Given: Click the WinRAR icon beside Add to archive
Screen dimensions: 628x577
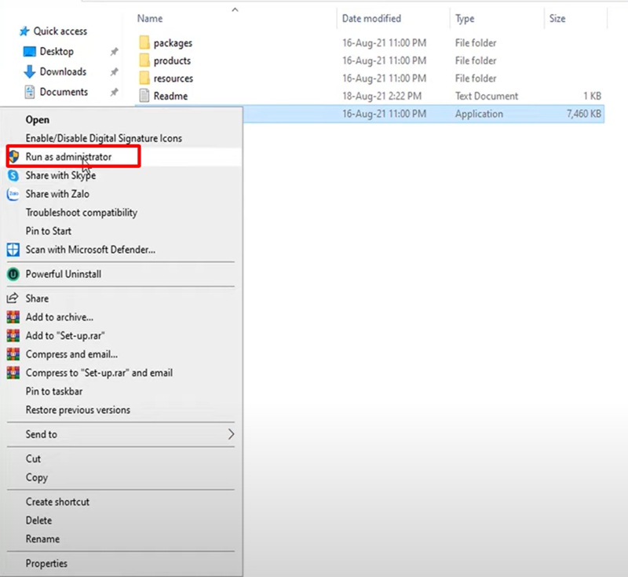Looking at the screenshot, I should tap(13, 317).
